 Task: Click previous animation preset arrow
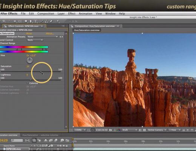[x=60, y=37]
